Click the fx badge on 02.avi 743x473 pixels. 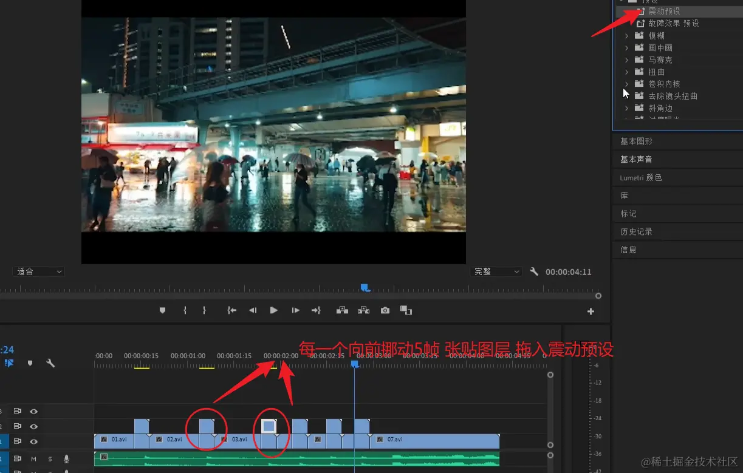click(159, 439)
